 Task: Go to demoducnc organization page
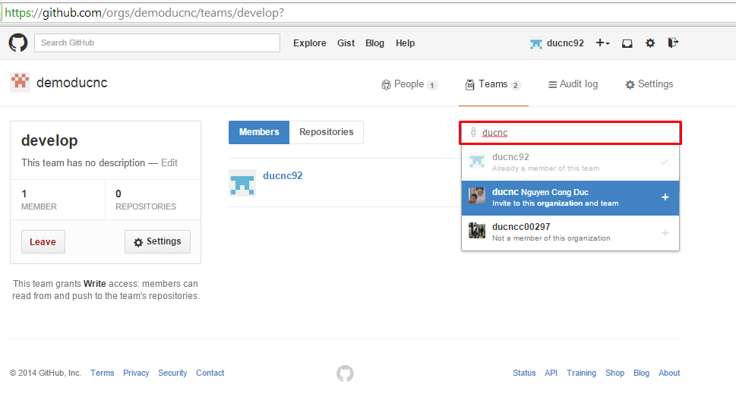tap(72, 83)
